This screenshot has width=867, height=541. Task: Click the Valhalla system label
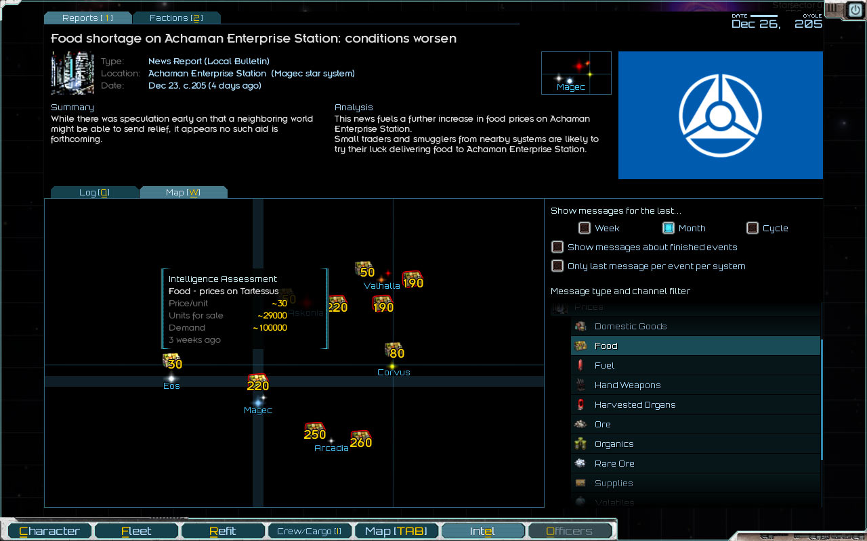point(381,286)
